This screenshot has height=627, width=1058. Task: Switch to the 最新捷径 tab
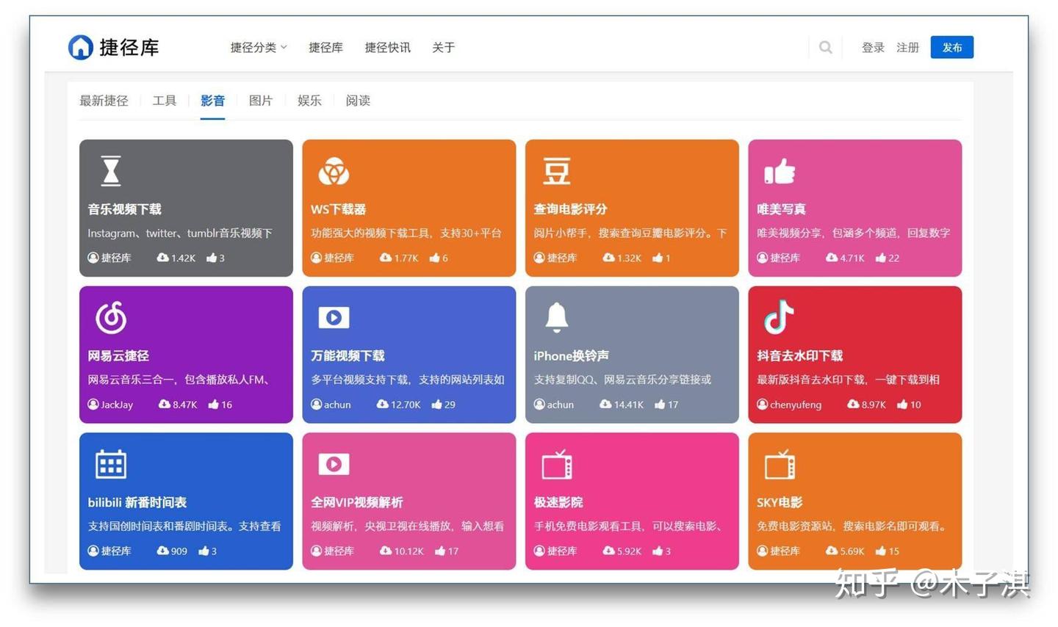(104, 101)
